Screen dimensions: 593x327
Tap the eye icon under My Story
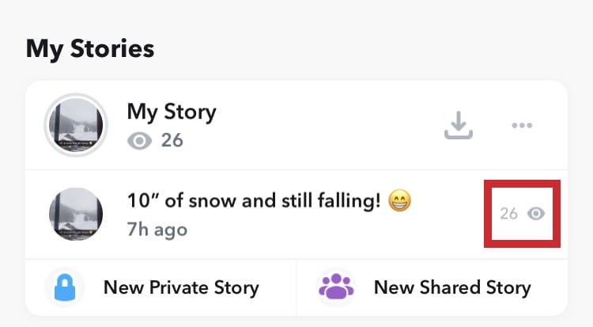click(140, 141)
